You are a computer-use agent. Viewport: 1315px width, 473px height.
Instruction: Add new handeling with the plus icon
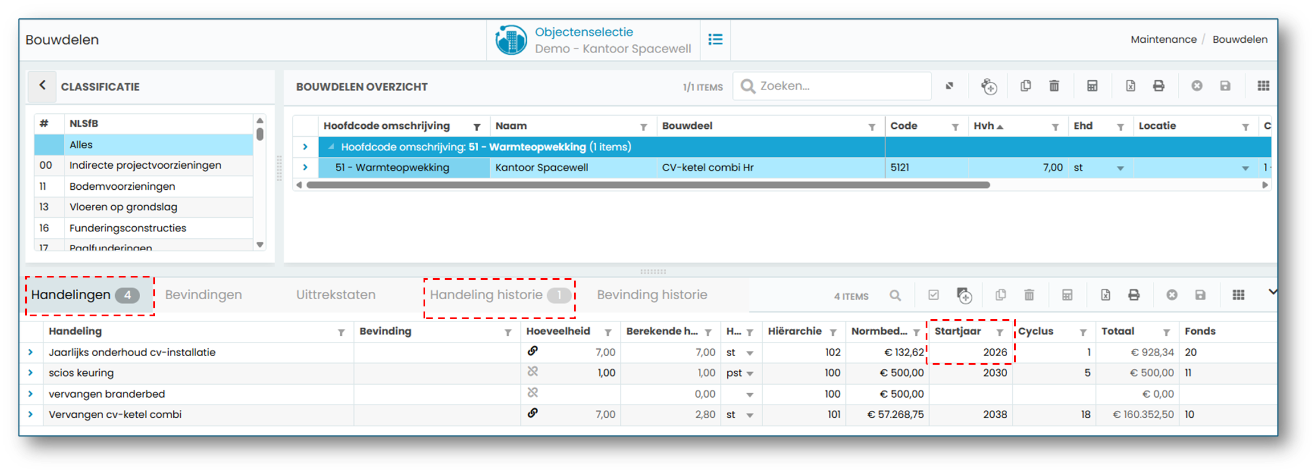pyautogui.click(x=964, y=295)
